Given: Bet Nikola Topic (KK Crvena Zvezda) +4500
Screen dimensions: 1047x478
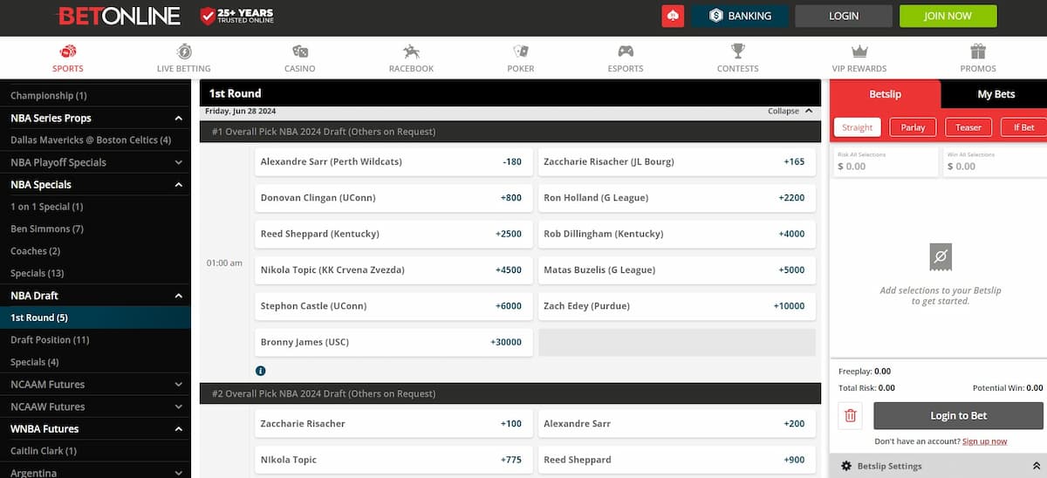Looking at the screenshot, I should (393, 270).
